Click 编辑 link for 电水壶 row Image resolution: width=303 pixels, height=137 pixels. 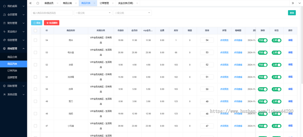coord(290,52)
